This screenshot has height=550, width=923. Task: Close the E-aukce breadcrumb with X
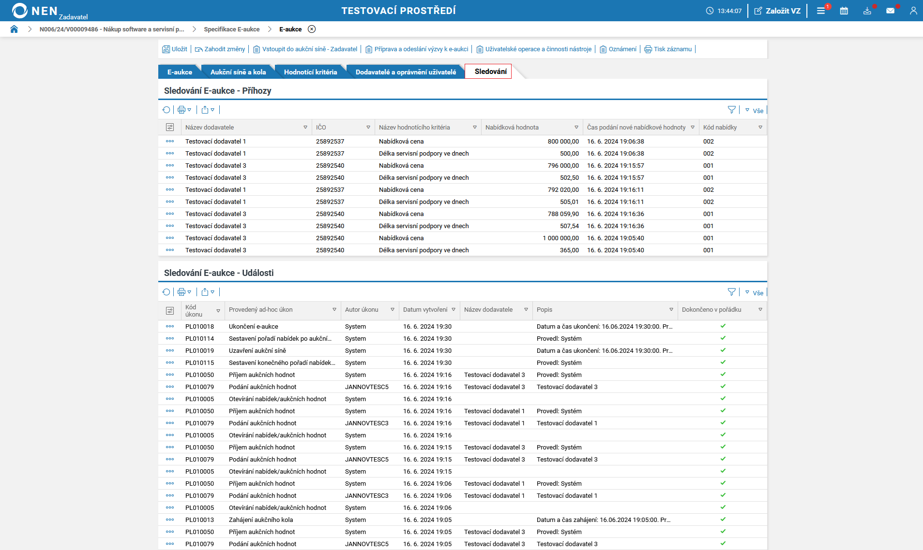pos(312,29)
